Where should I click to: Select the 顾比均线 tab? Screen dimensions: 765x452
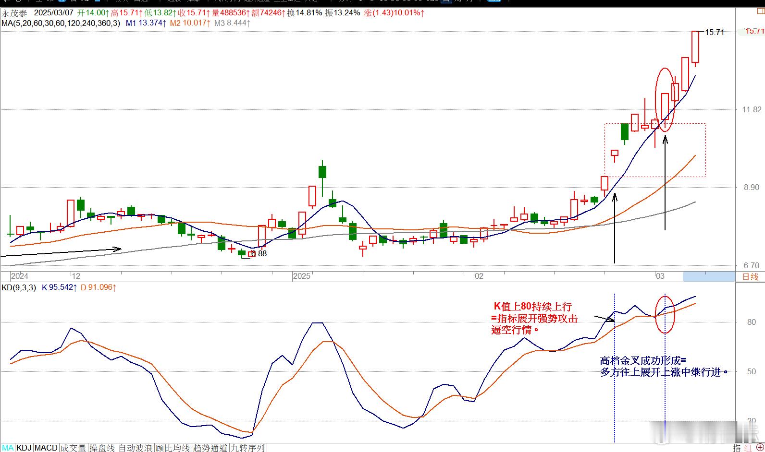click(x=173, y=448)
